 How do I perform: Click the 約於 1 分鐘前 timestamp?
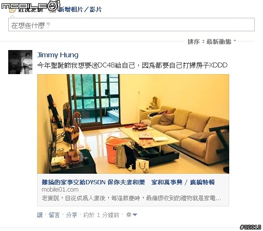(101, 215)
